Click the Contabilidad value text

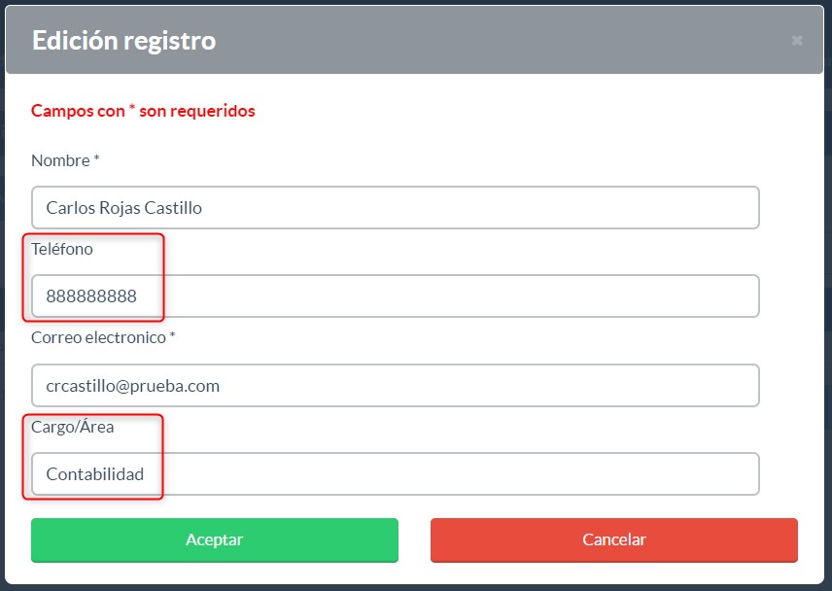point(95,473)
